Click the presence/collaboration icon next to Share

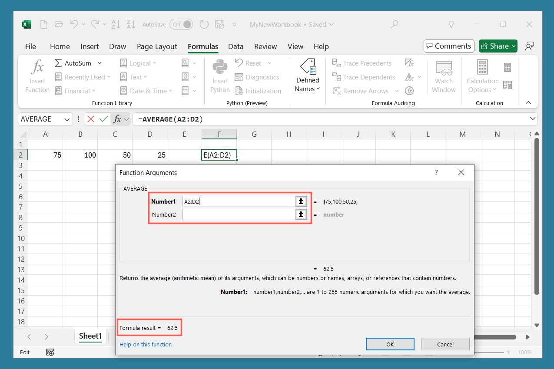(x=529, y=46)
